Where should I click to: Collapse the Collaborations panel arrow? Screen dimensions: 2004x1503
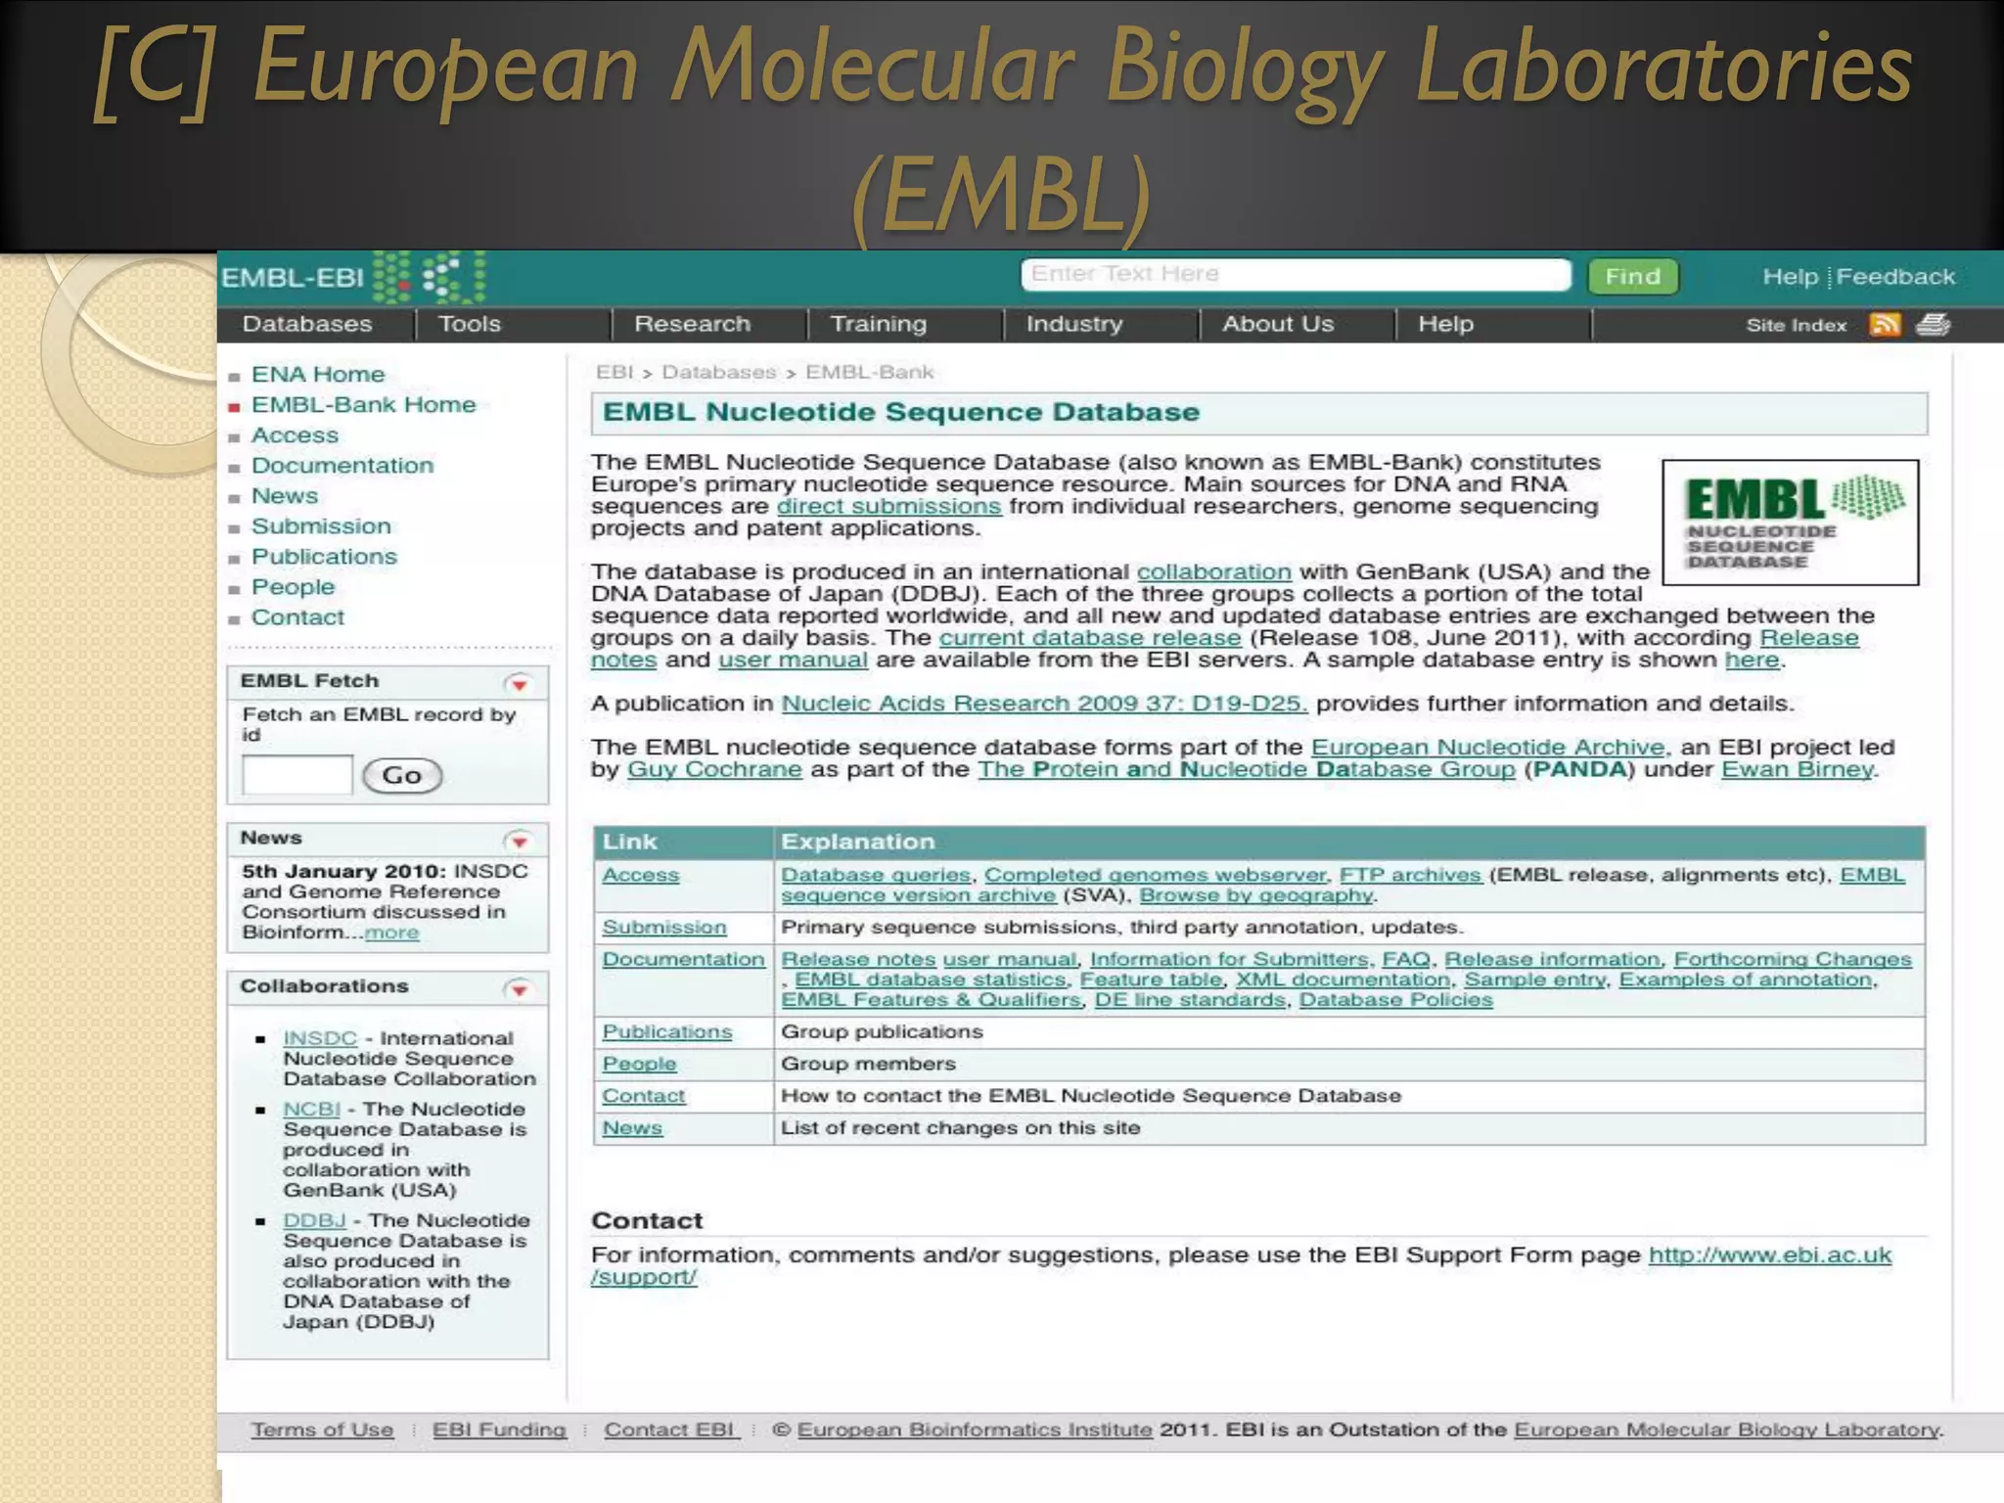pos(519,988)
